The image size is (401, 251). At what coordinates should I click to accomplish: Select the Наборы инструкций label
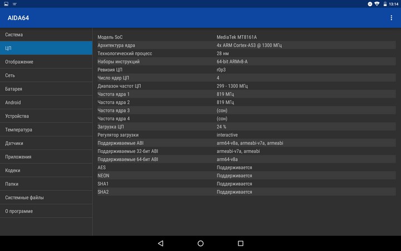coord(119,62)
